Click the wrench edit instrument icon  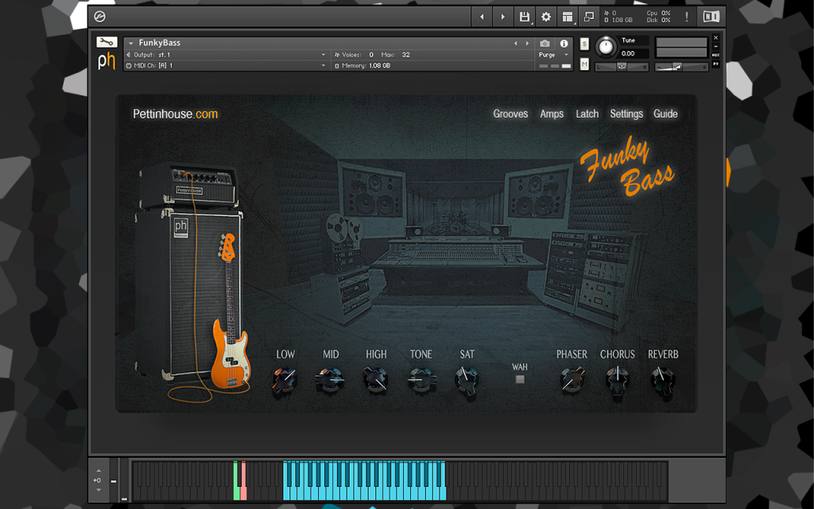[107, 42]
